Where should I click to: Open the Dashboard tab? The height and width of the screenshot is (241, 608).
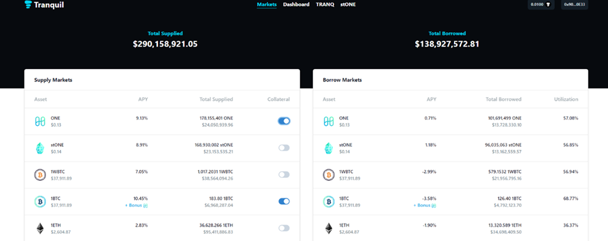point(297,5)
